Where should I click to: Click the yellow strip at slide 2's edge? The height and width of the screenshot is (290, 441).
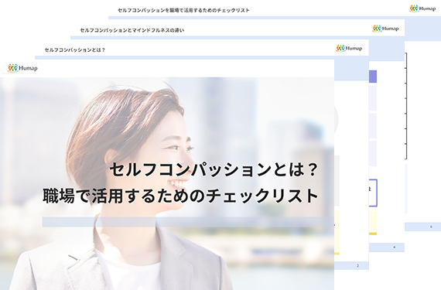(337, 254)
